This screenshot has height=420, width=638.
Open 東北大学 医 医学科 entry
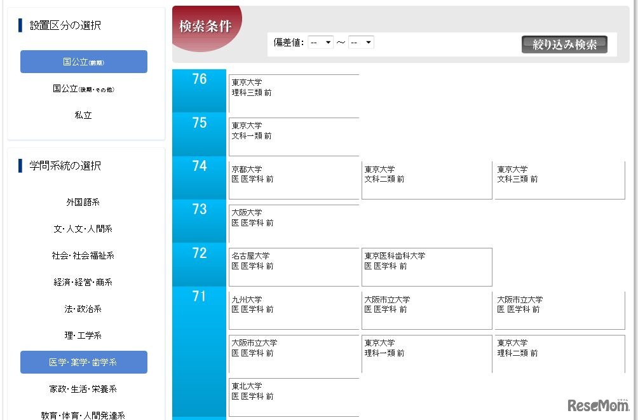pos(294,398)
